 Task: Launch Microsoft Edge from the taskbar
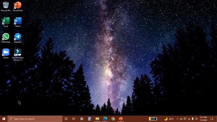coord(105,119)
